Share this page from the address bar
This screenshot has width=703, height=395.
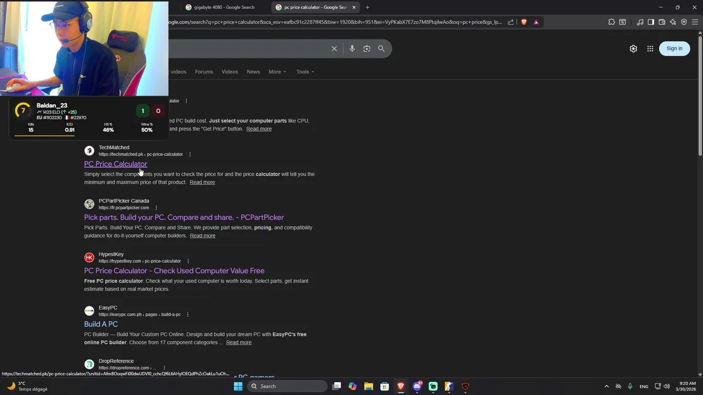coord(511,22)
